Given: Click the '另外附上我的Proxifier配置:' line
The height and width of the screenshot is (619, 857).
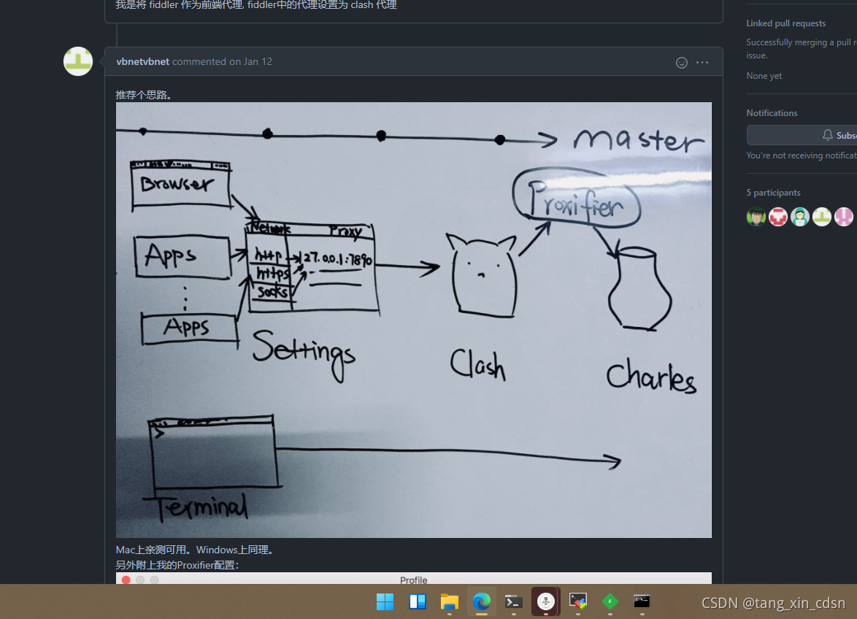Looking at the screenshot, I should (177, 564).
